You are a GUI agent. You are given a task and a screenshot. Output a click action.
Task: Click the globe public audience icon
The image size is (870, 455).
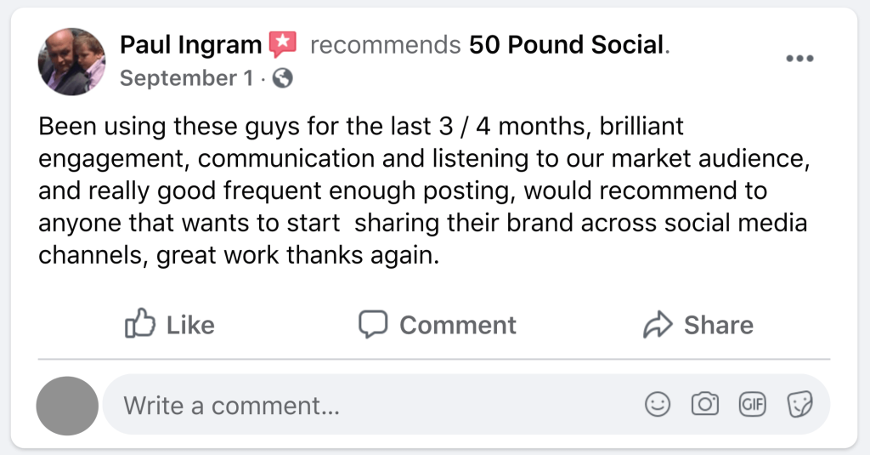tap(283, 78)
